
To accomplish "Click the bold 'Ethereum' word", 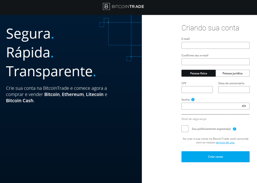I will point(73,95).
